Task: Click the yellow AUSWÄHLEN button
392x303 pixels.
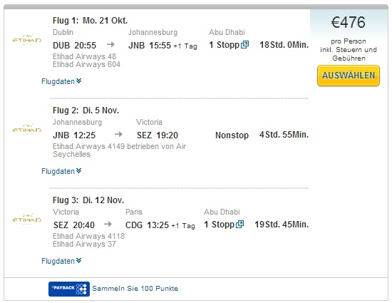Action: pyautogui.click(x=349, y=76)
